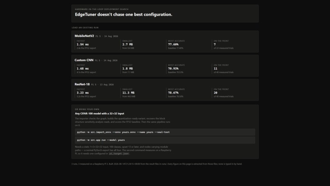Click 'baseline 77.40%' text
The height and width of the screenshot is (186, 330).
(x=176, y=48)
